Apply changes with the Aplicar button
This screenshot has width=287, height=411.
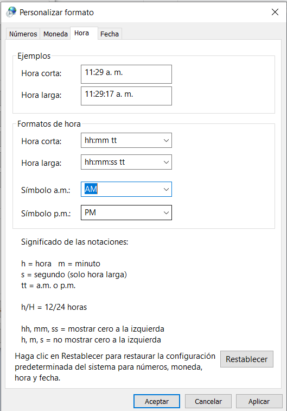tap(259, 401)
